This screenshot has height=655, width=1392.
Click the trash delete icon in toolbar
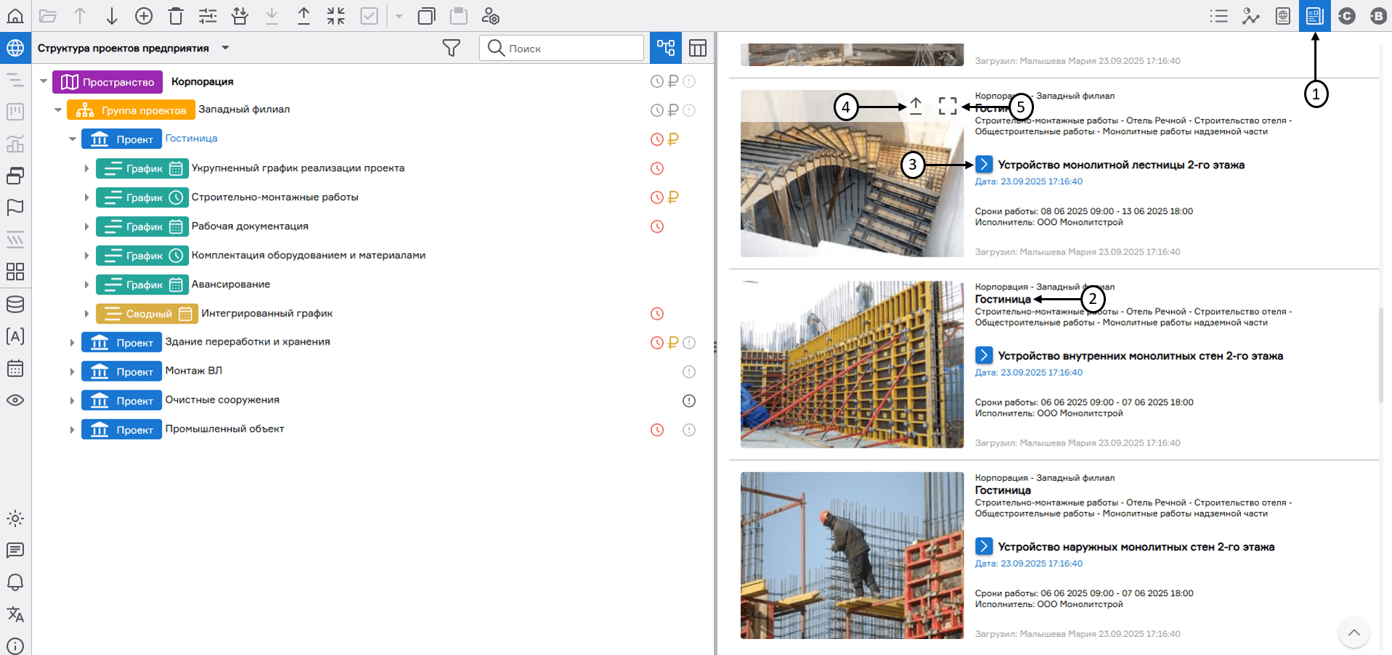click(x=176, y=16)
